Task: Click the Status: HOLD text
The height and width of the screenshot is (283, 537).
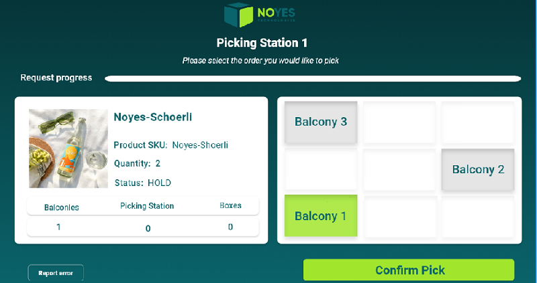Action: tap(143, 183)
